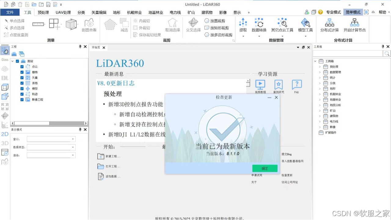The height and width of the screenshot is (220, 391).
Task: Click the open folder icon in quick access bar
Action: pyautogui.click(x=34, y=4)
